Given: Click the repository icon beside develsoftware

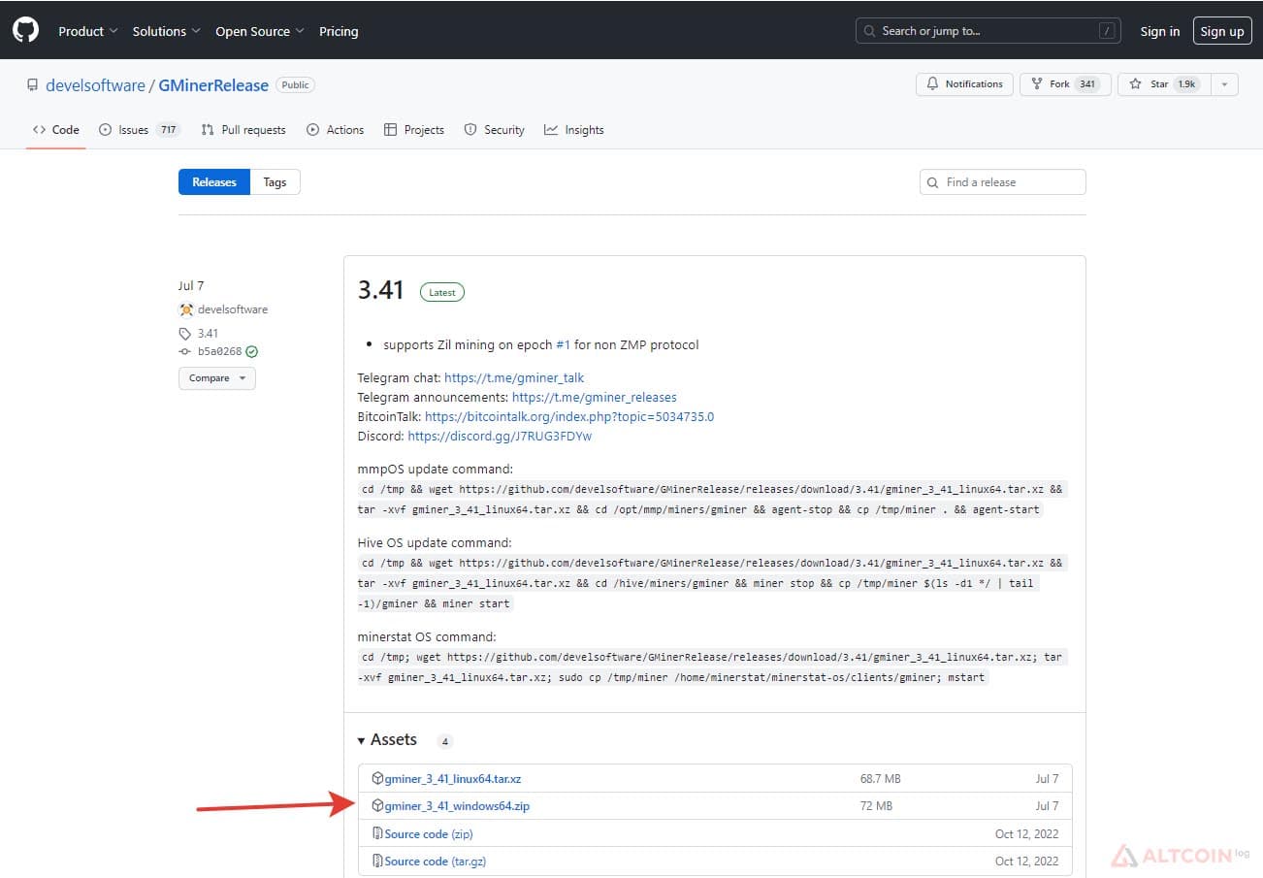Looking at the screenshot, I should [x=32, y=85].
